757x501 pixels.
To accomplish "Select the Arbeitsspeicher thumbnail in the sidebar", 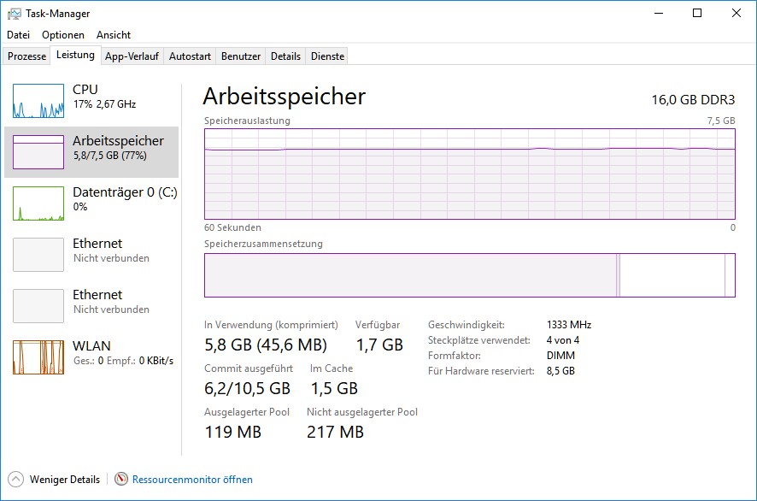I will [x=38, y=151].
